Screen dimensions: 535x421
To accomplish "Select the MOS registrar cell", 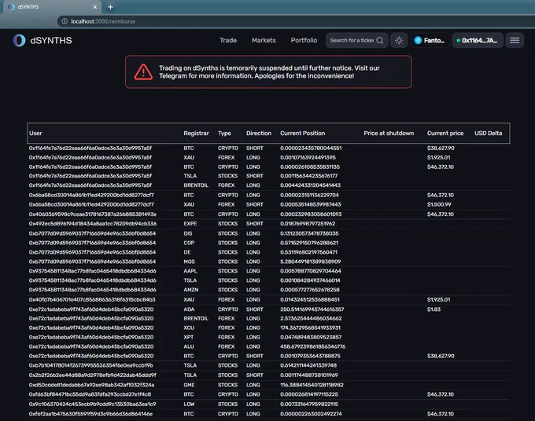I will click(x=189, y=262).
